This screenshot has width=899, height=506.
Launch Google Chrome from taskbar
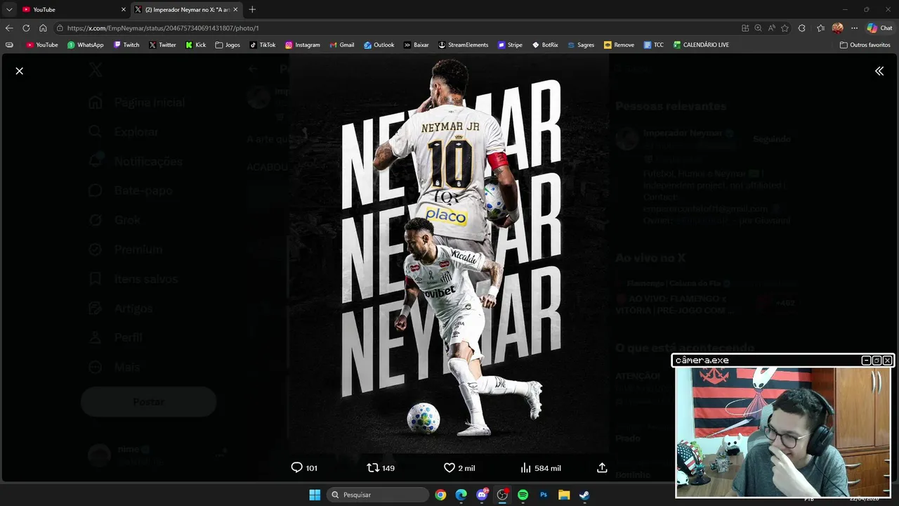pos(440,495)
